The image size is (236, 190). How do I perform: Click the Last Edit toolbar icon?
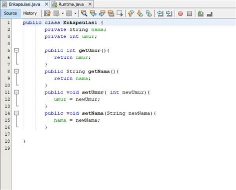click(47, 13)
